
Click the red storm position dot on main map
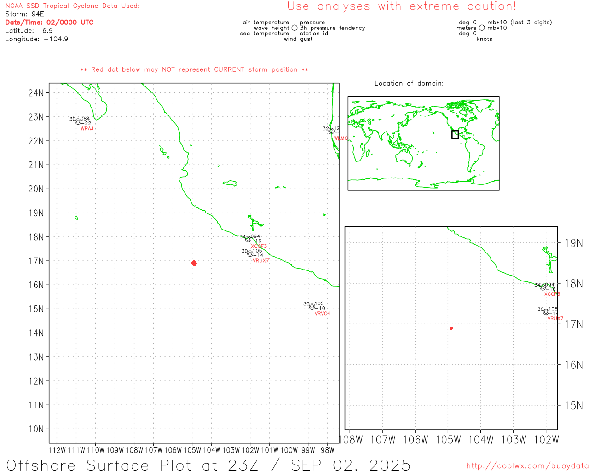194,263
